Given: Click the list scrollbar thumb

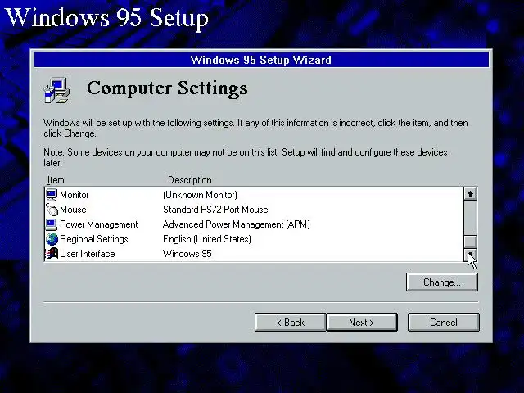Looking at the screenshot, I should 470,242.
